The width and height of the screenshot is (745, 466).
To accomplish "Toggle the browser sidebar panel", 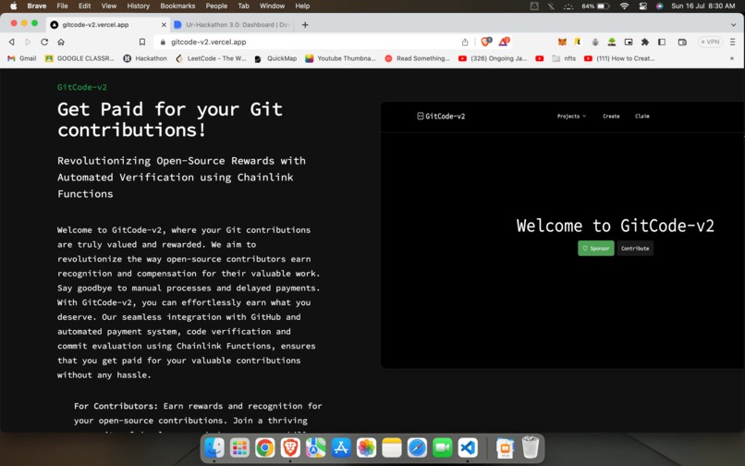I will pos(662,42).
